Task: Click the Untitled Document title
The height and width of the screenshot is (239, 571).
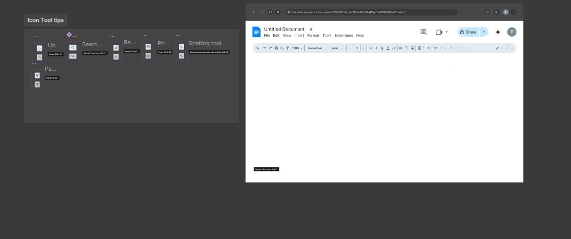Action: [x=284, y=29]
